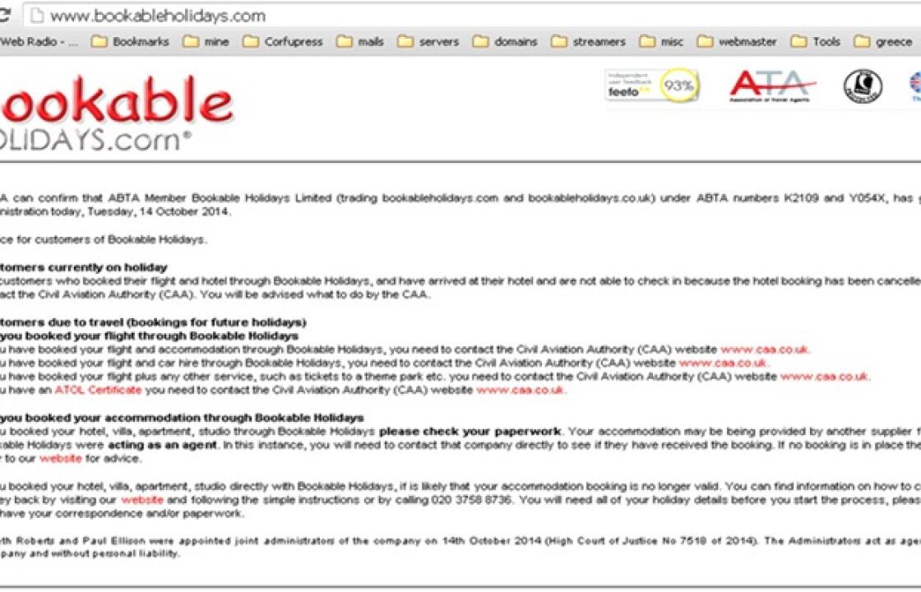Click the bold text 'acting as an agent'
This screenshot has height=592, width=921.
[162, 445]
